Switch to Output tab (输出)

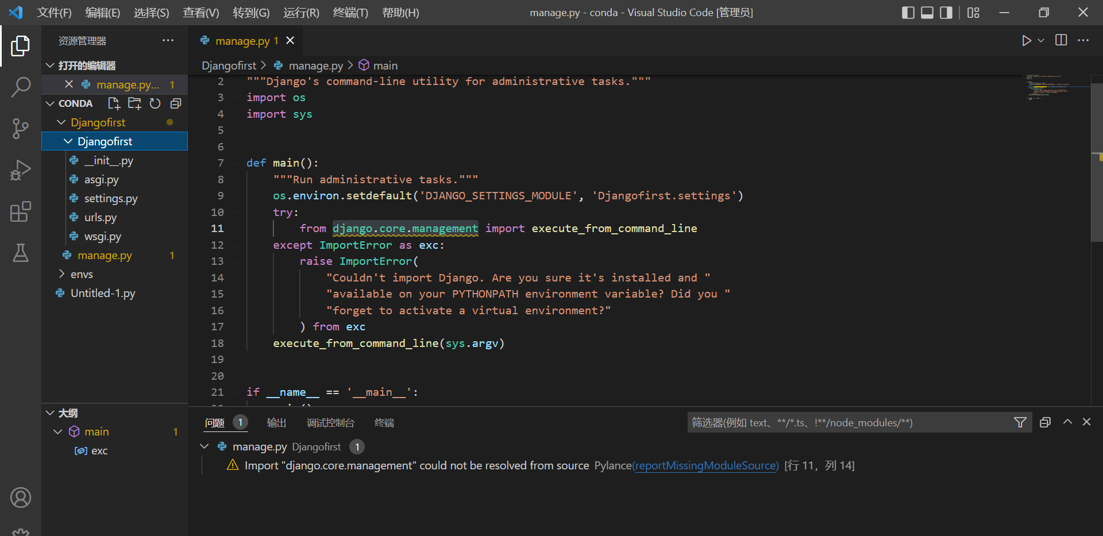pyautogui.click(x=276, y=423)
